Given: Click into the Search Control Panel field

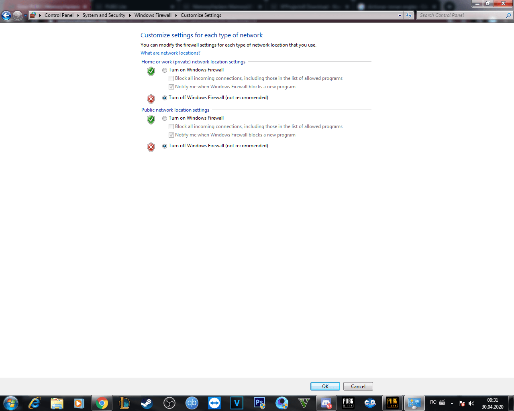Looking at the screenshot, I should [461, 15].
